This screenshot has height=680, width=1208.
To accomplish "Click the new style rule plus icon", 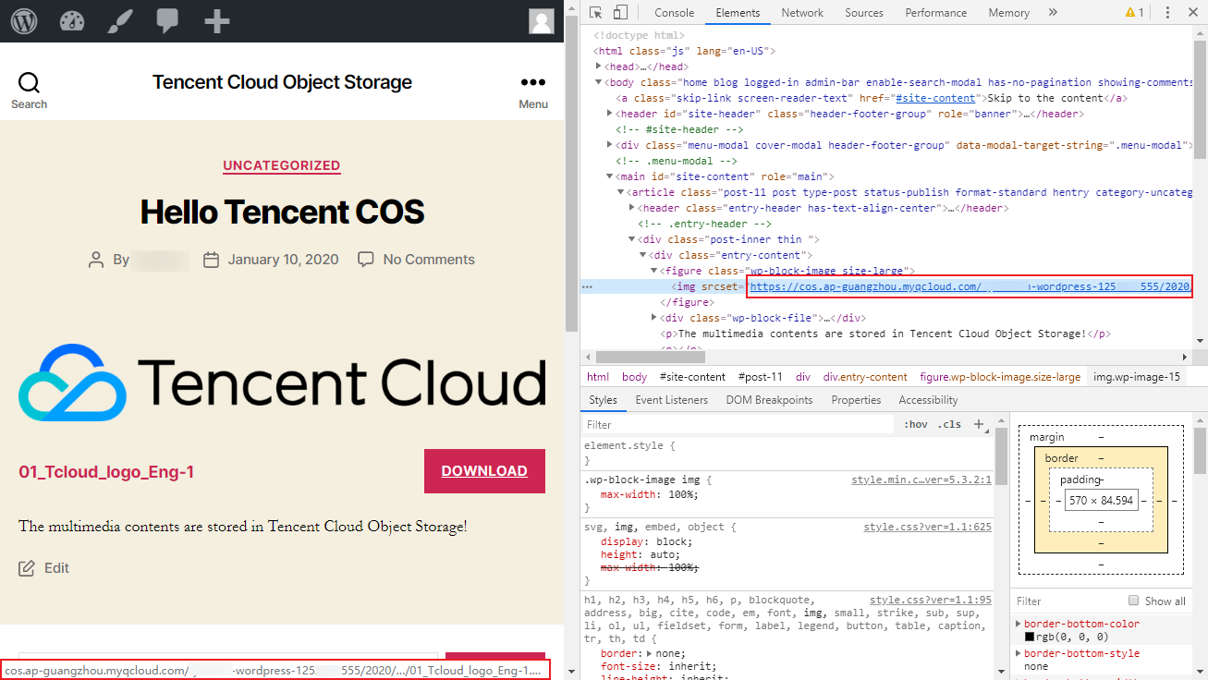I will 979,424.
